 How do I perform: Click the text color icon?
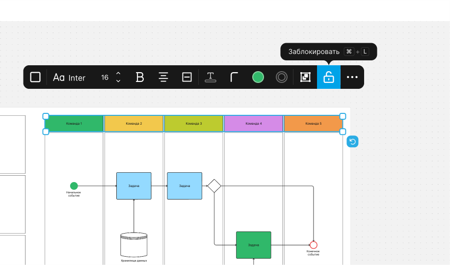point(211,77)
